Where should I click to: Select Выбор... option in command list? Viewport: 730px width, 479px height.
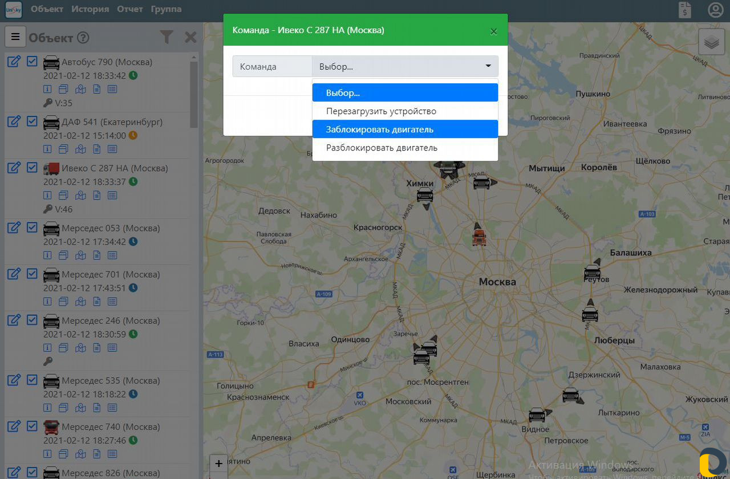click(x=405, y=92)
